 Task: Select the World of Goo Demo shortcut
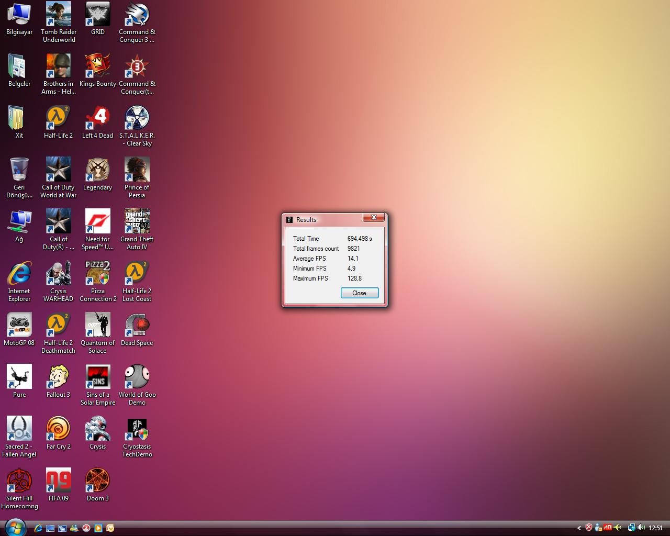point(137,385)
